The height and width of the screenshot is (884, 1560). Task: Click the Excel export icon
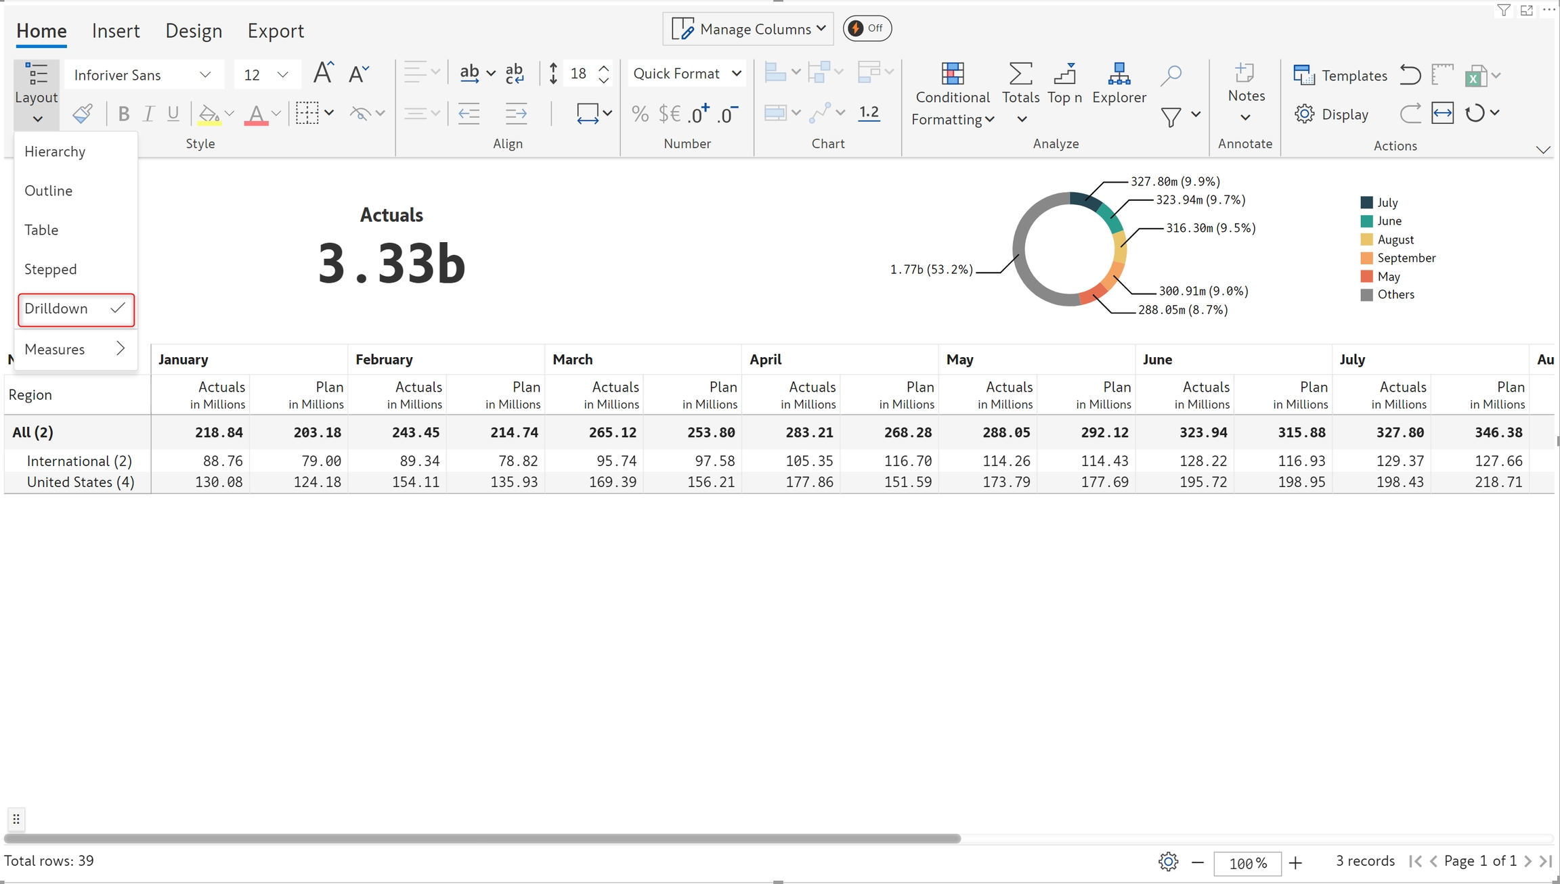pyautogui.click(x=1475, y=76)
